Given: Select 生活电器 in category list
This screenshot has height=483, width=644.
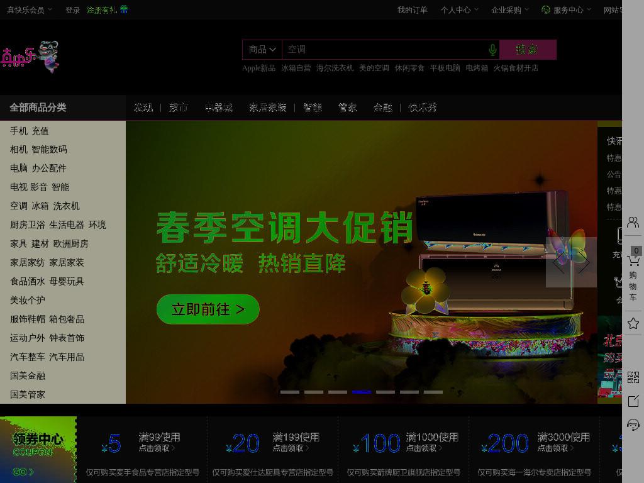Looking at the screenshot, I should tap(67, 225).
